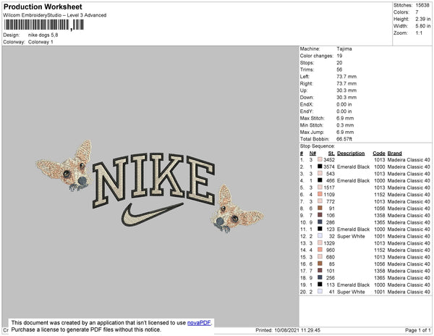The image size is (434, 336).
Task: Click the Page 1 of 1 footer text
Action: click(x=417, y=330)
